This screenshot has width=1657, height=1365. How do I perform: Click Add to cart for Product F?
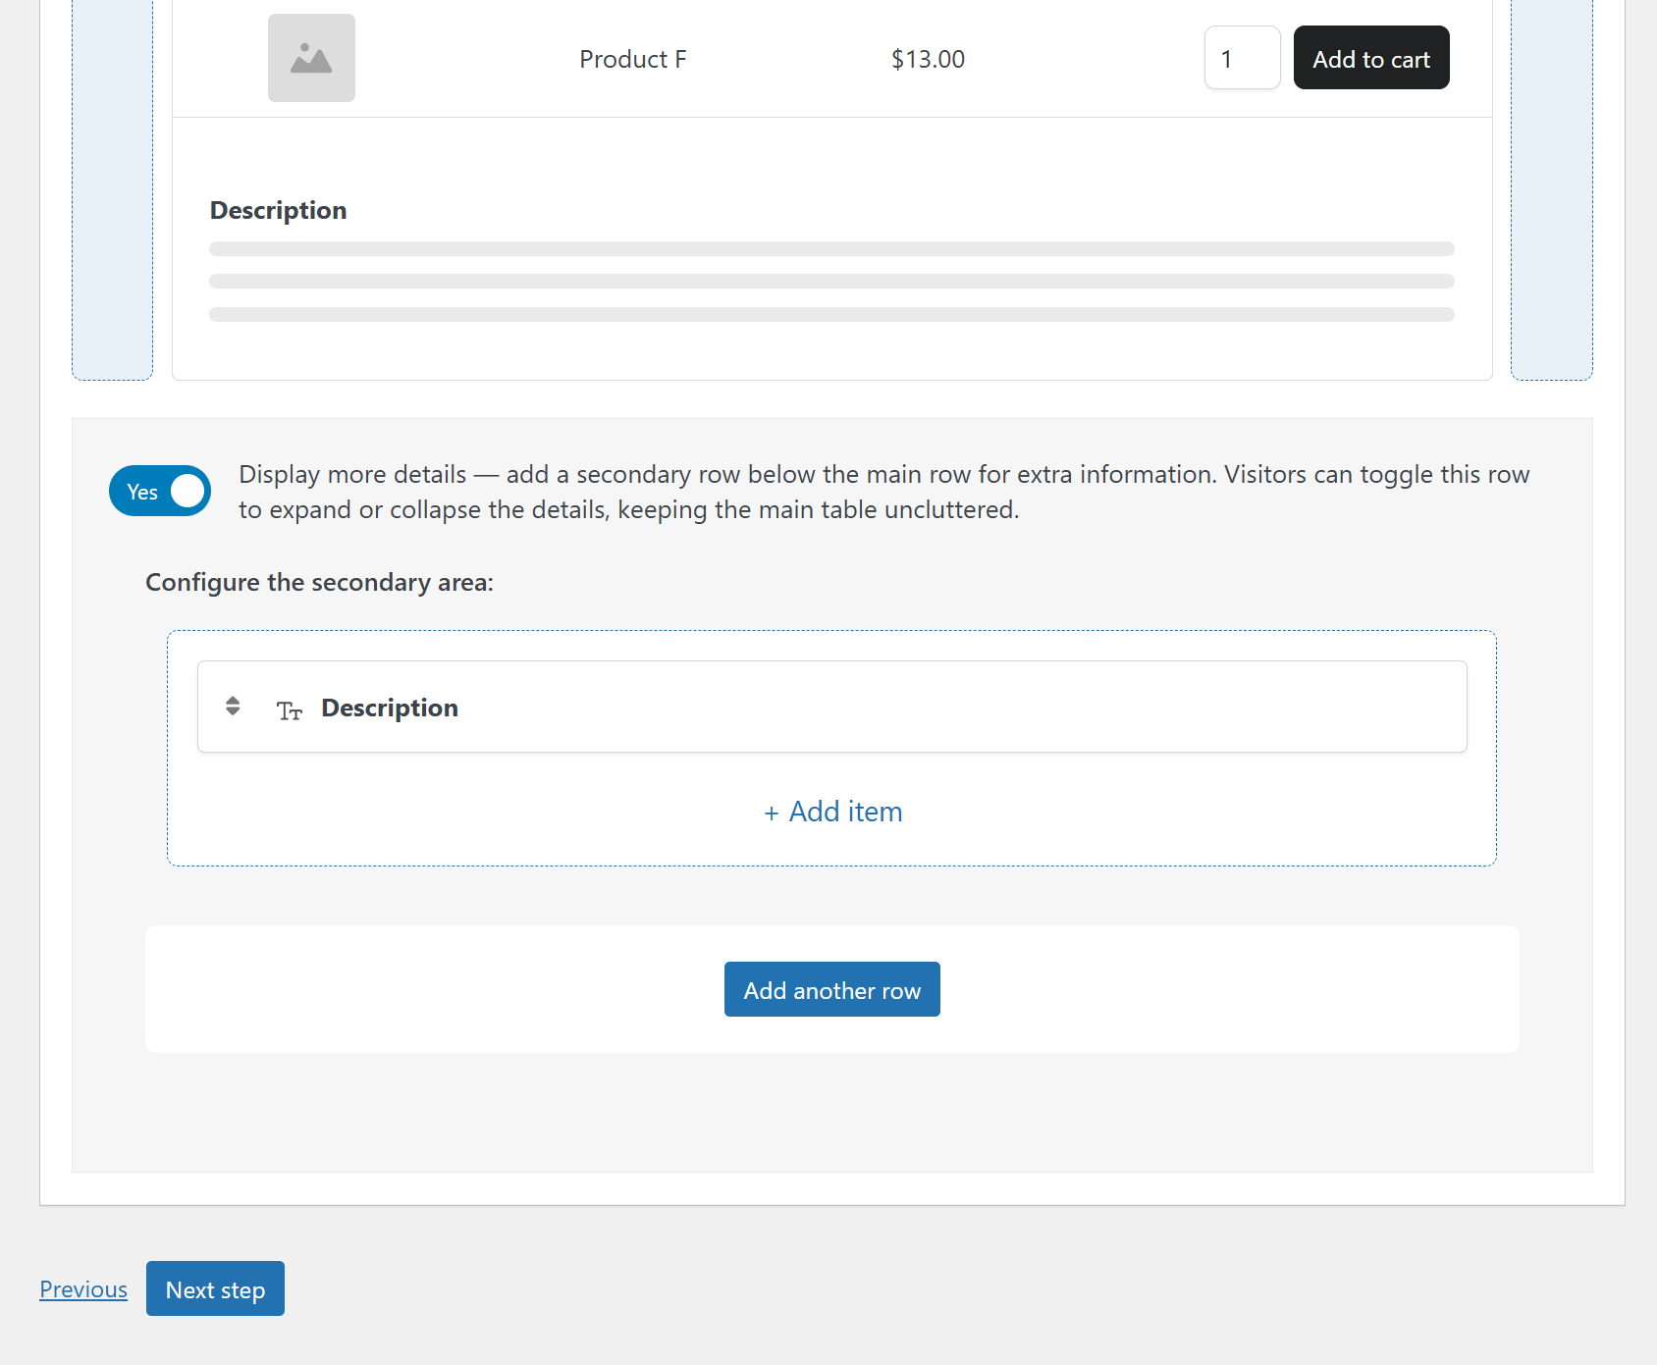coord(1370,58)
